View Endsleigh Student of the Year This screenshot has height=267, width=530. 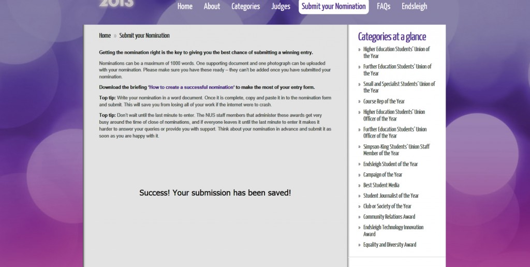390,164
